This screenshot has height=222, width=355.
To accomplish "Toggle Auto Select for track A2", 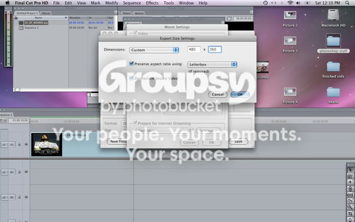I will pos(26,197).
